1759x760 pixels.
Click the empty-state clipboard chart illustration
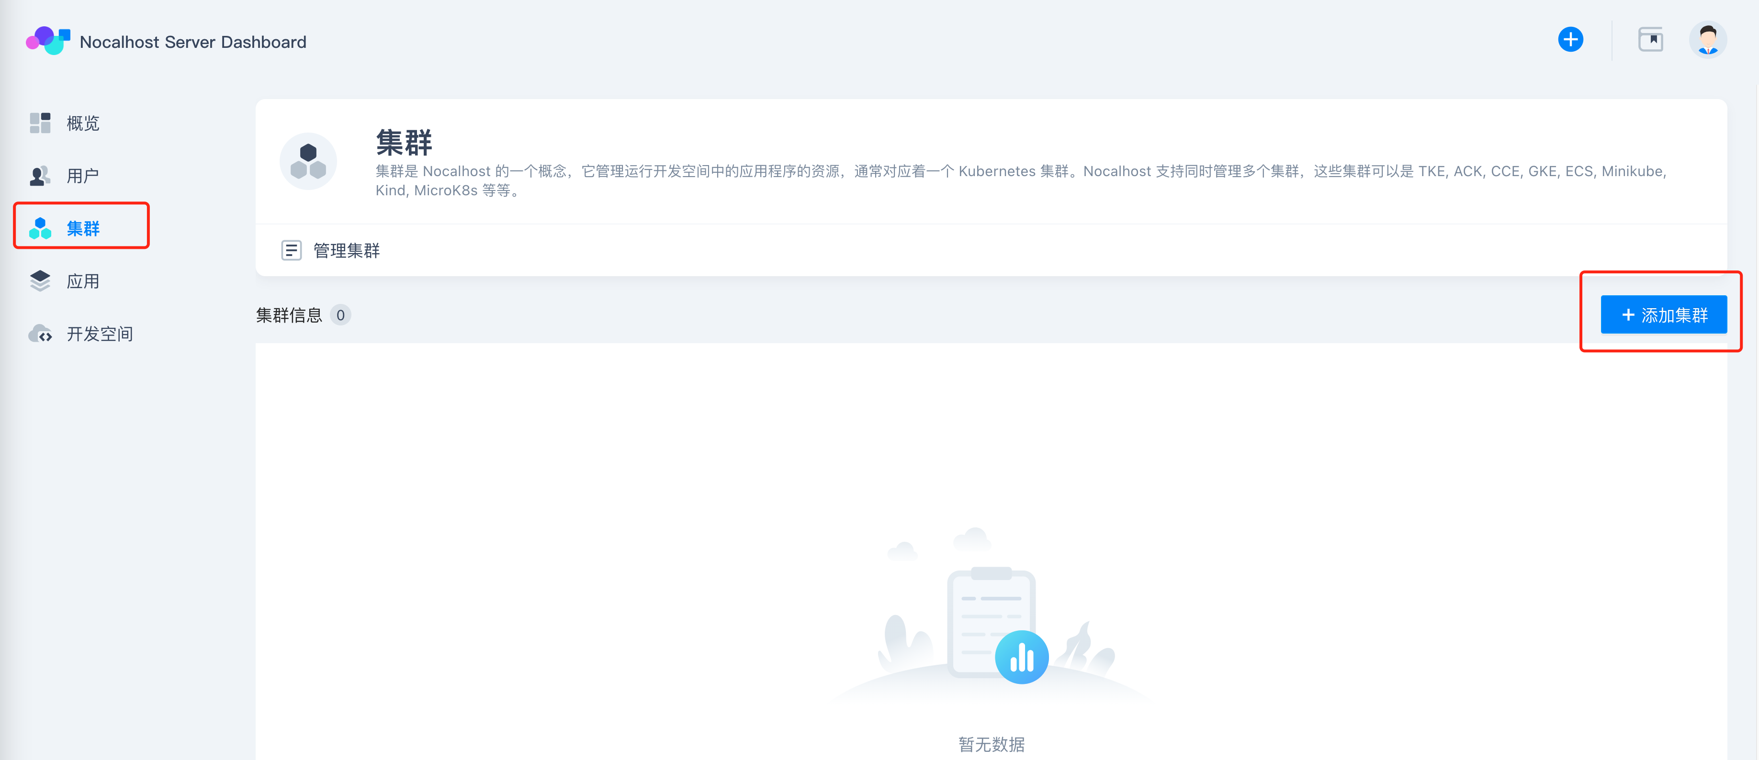point(992,615)
